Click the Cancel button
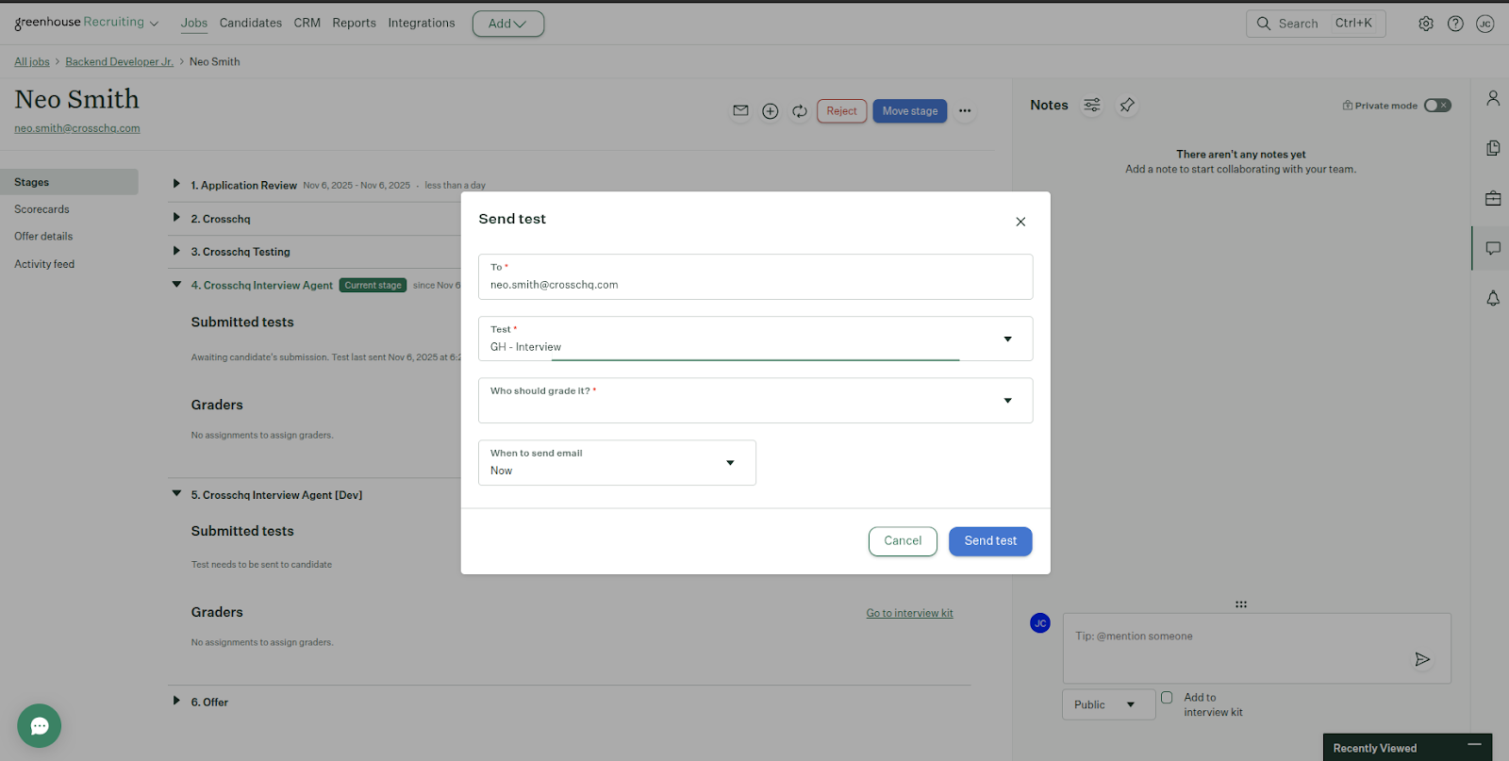The image size is (1509, 761). click(x=902, y=541)
